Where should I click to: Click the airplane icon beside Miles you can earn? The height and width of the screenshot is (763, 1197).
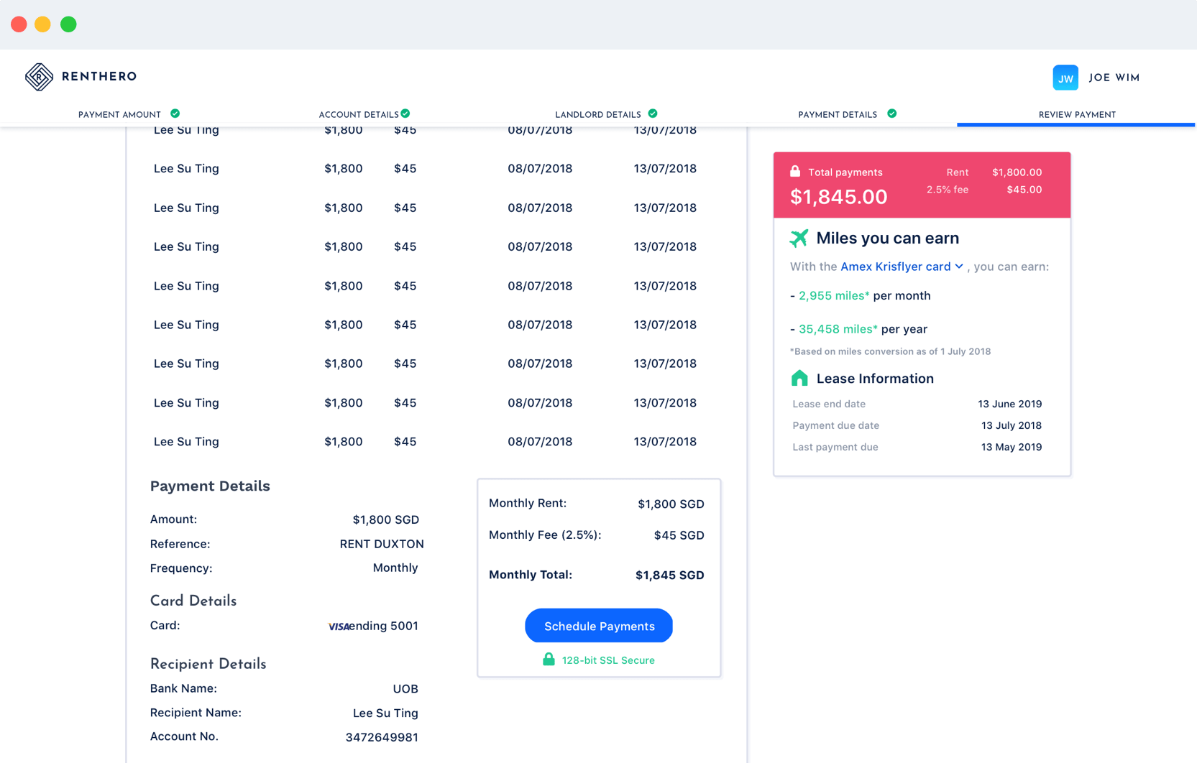point(799,238)
